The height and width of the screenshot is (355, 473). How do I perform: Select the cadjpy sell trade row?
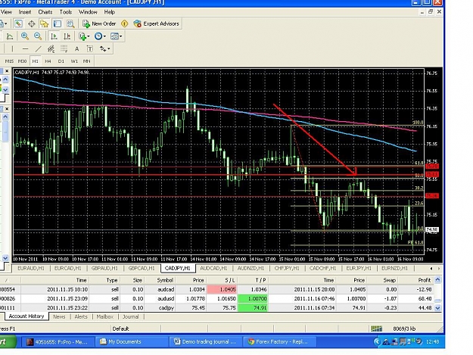[x=216, y=307]
